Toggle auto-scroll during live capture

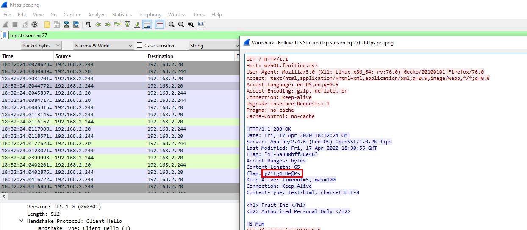(147, 25)
